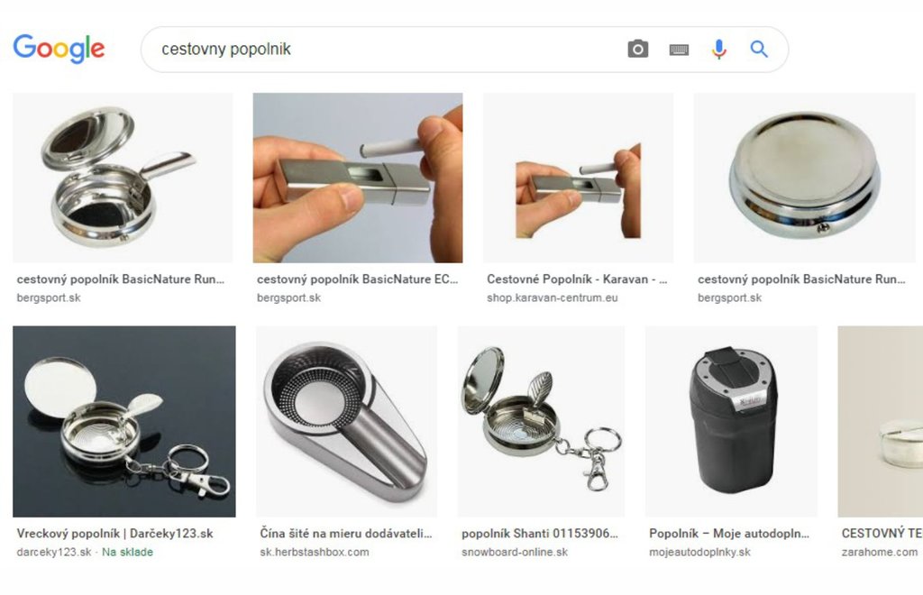Image resolution: width=923 pixels, height=595 pixels.
Task: Open 'Čína šité na mieru dodávateli' link
Action: 346,534
